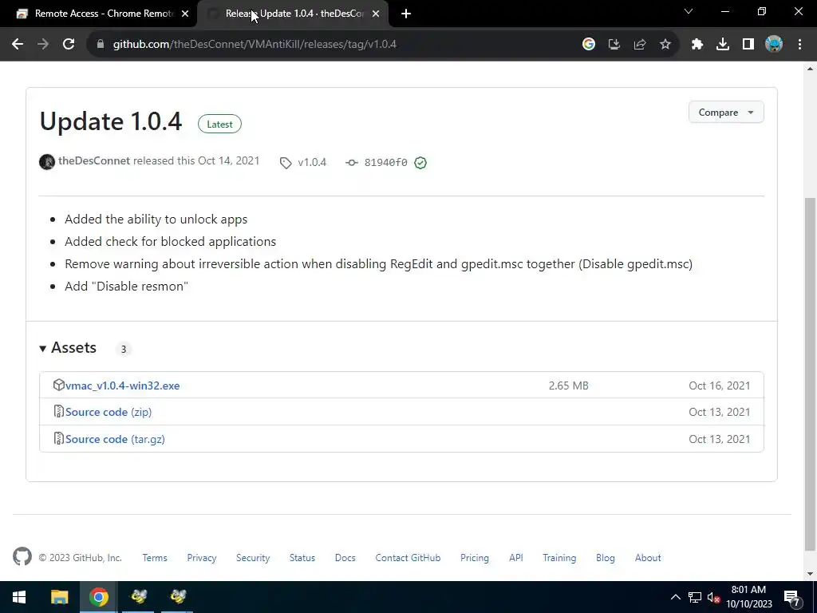Viewport: 817px width, 613px height.
Task: Collapse the Assets section
Action: click(68, 348)
